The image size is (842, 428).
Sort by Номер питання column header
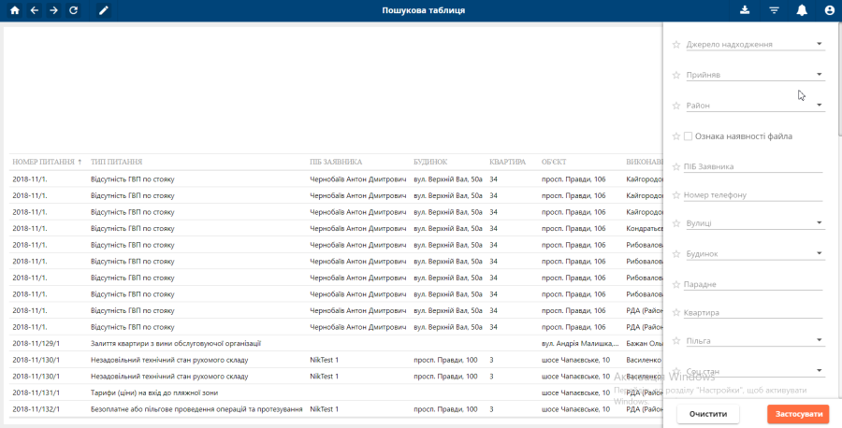(43, 162)
